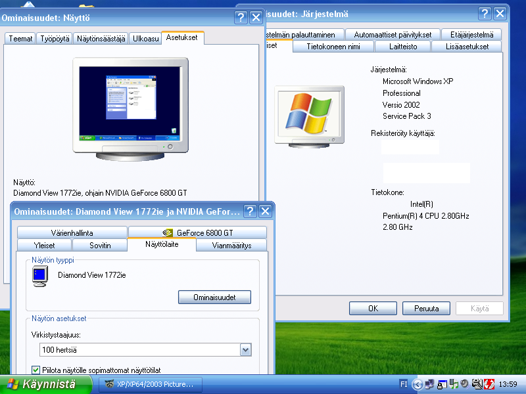Click the Diamond View 1772ie monitor name
526x394 pixels.
92,275
